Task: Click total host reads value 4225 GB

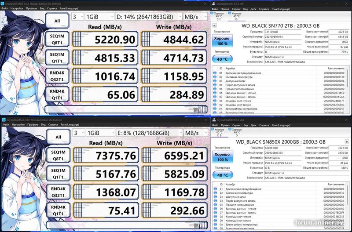Action: coord(339,32)
